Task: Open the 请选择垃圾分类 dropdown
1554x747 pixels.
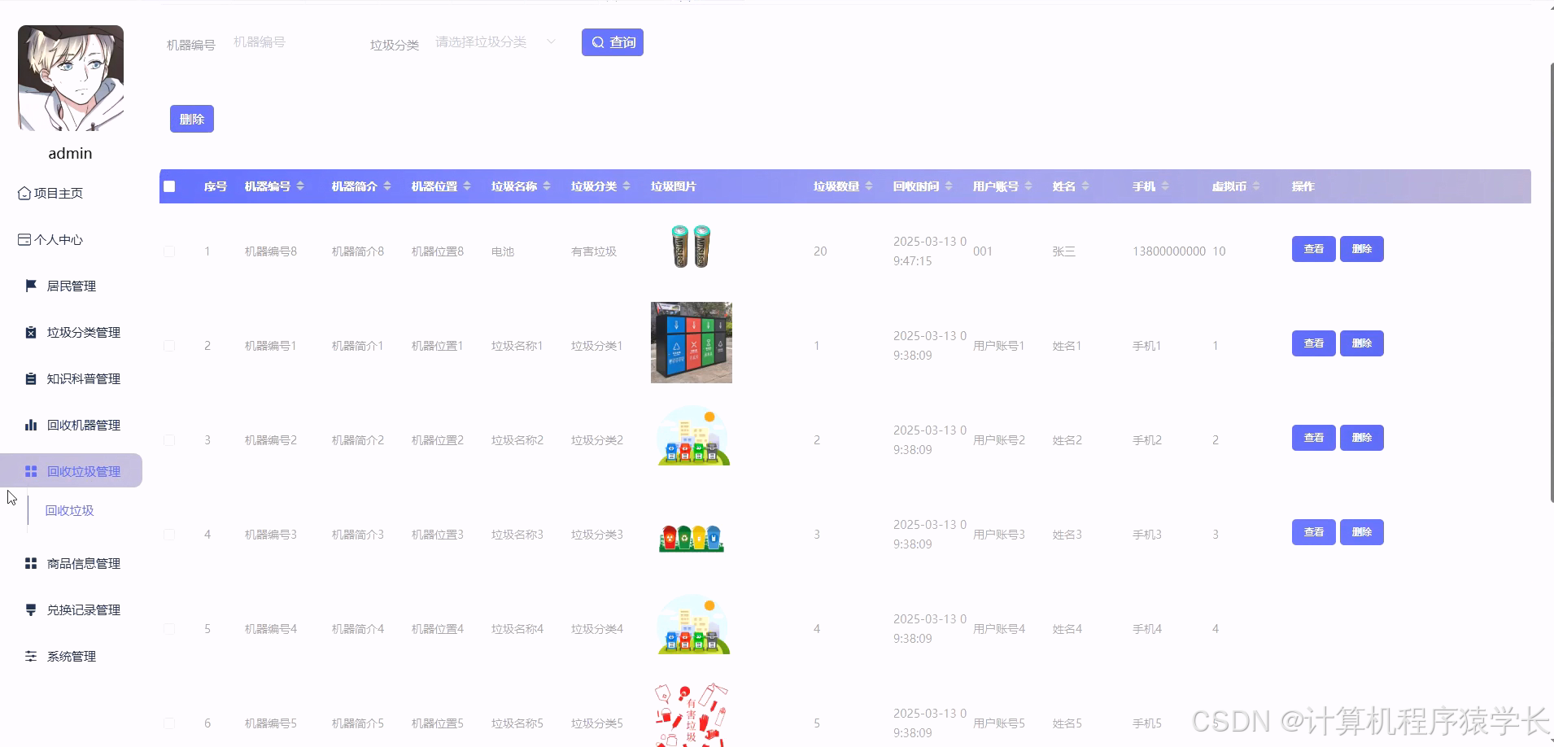Action: (x=493, y=41)
